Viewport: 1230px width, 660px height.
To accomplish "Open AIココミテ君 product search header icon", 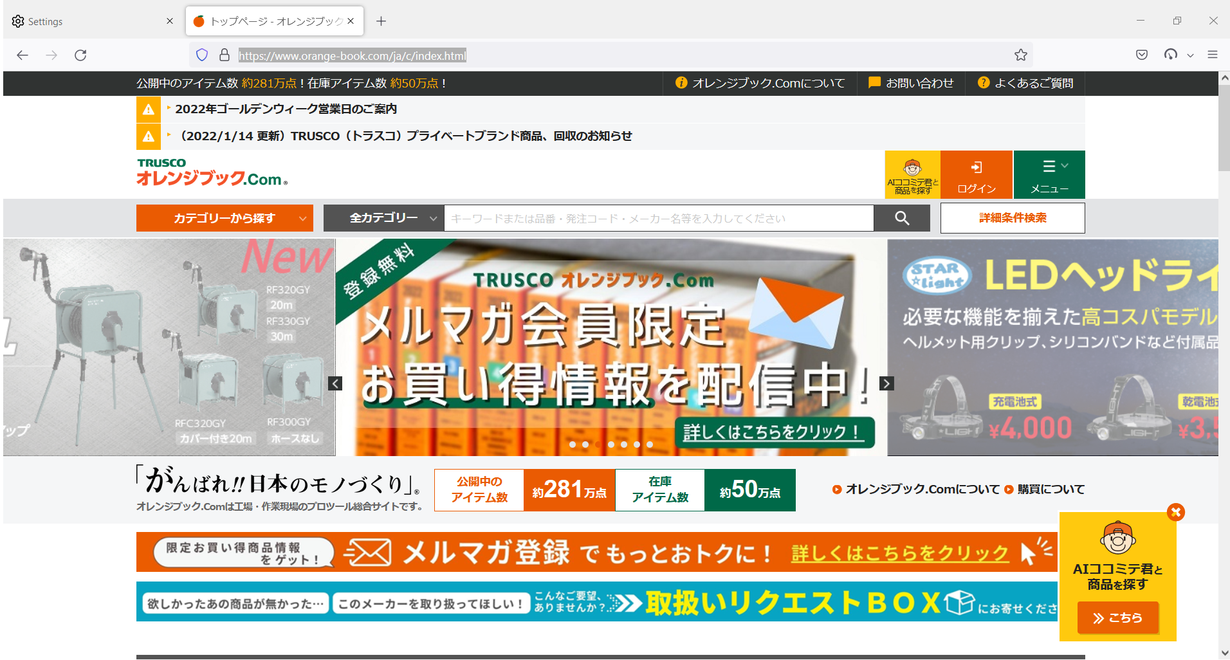I will 912,175.
